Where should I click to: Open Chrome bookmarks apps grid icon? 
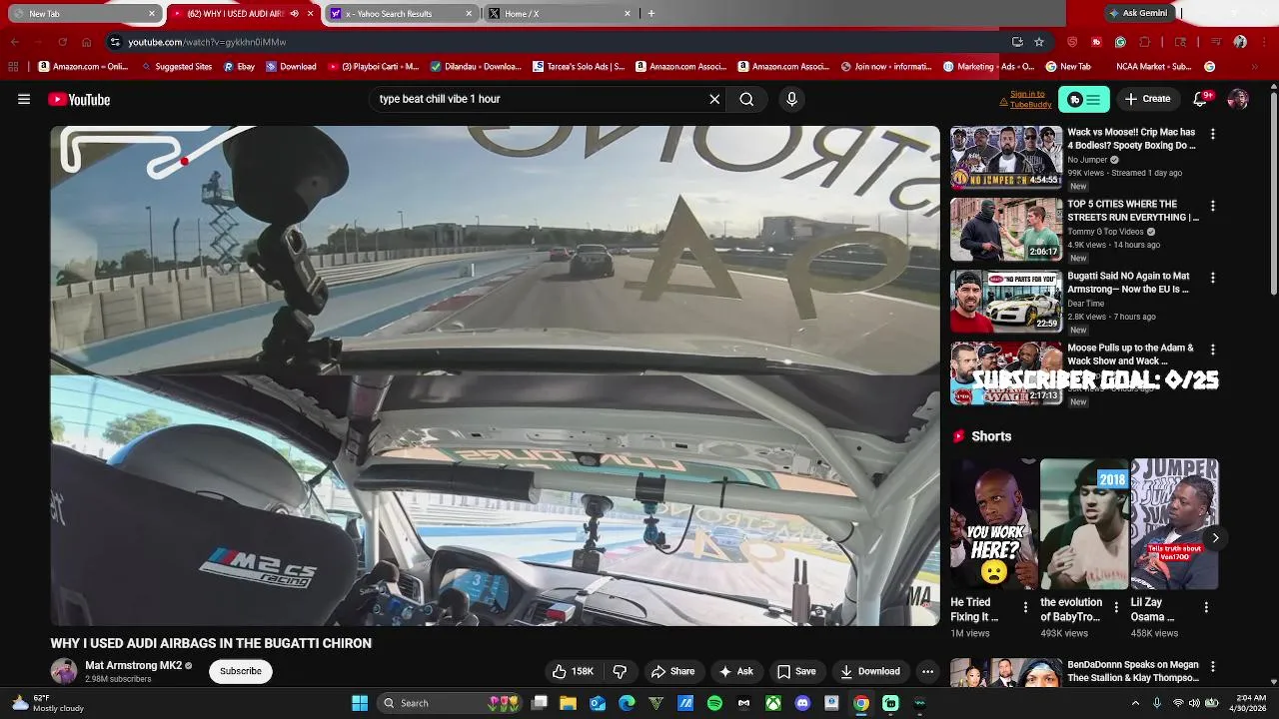click(13, 67)
